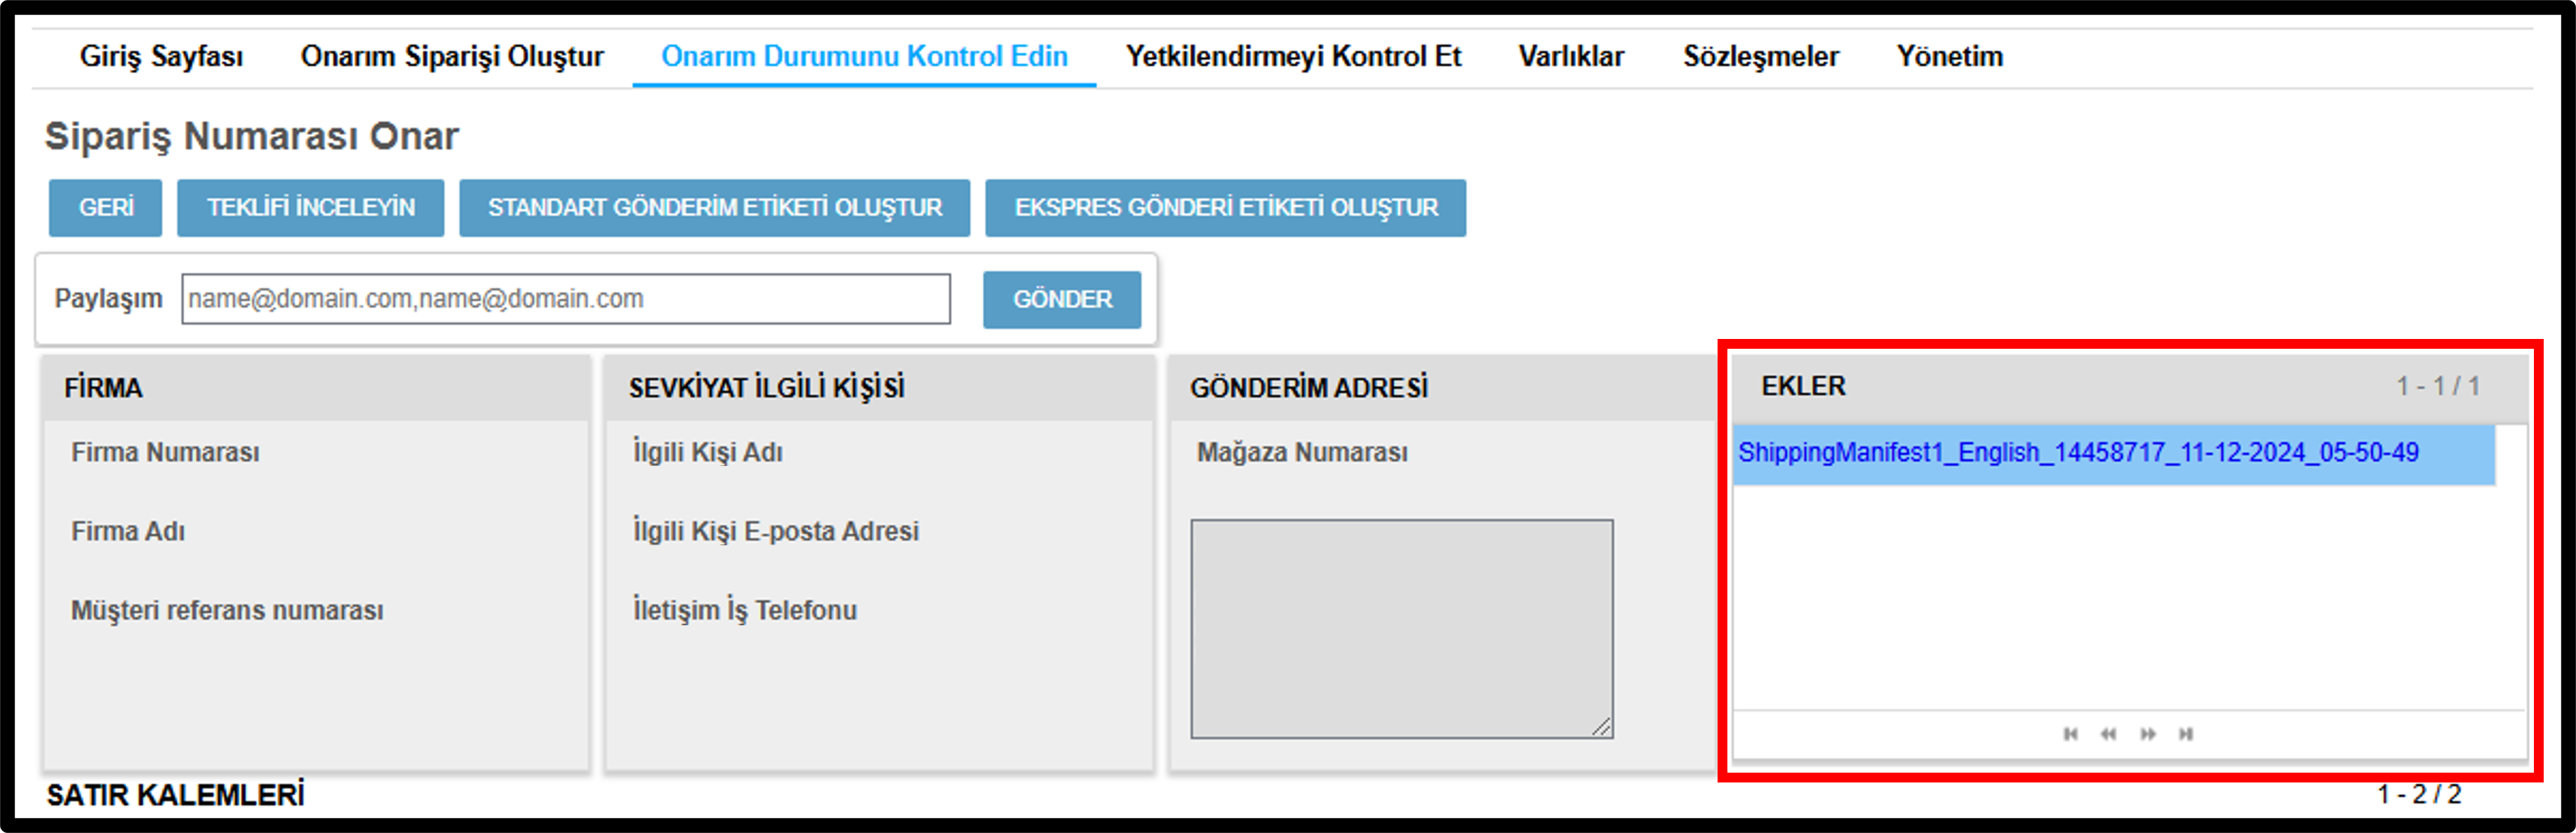Select Onarım Durumunu Kontrol Edin tab

click(x=864, y=56)
